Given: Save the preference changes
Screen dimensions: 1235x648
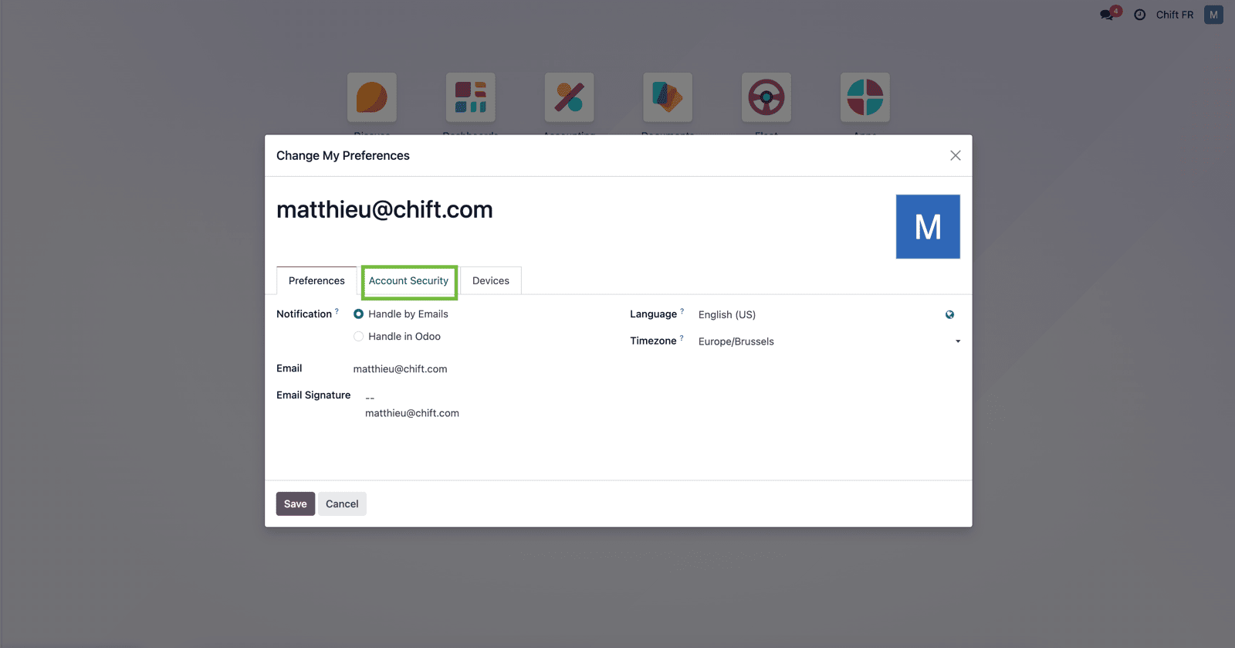Looking at the screenshot, I should point(296,504).
